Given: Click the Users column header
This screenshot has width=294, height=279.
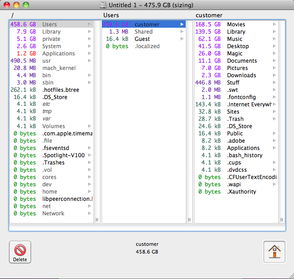Looking at the screenshot, I should click(x=111, y=15).
